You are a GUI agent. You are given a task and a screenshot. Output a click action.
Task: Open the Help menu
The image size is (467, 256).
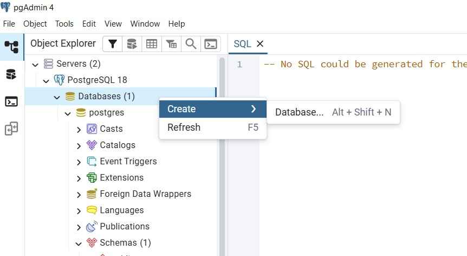[176, 24]
